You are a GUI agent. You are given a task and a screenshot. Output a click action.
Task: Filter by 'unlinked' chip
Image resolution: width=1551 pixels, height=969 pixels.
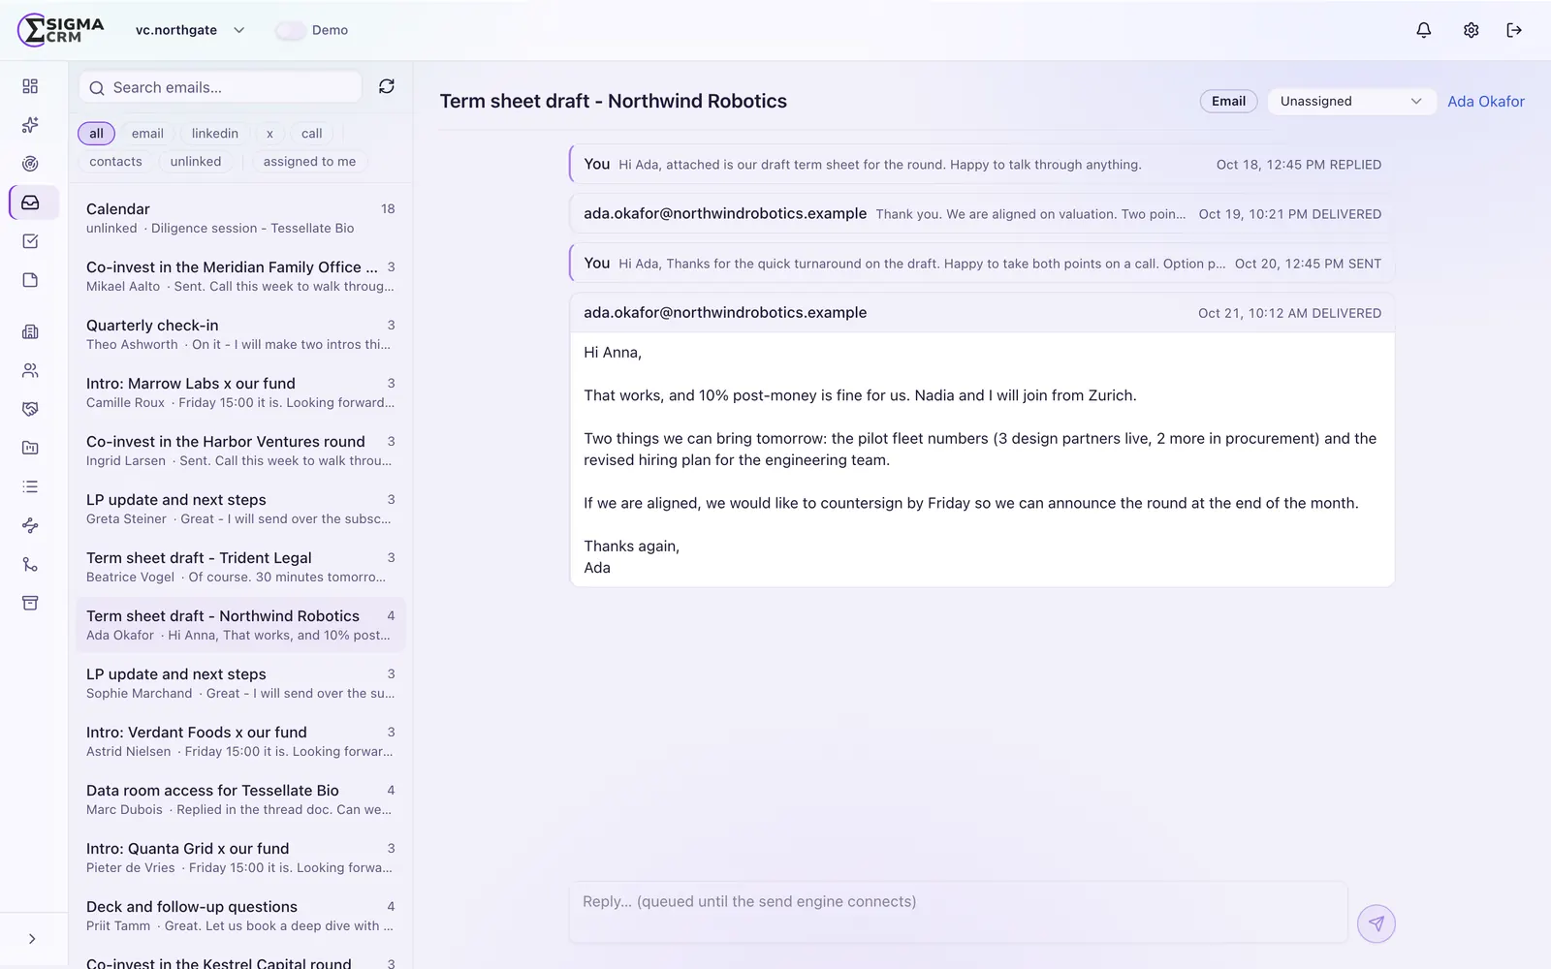[x=196, y=162]
